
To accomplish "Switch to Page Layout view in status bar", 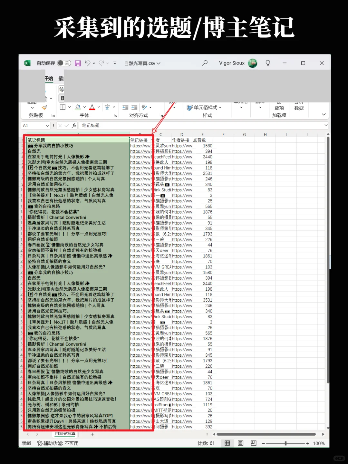I will tap(240, 443).
